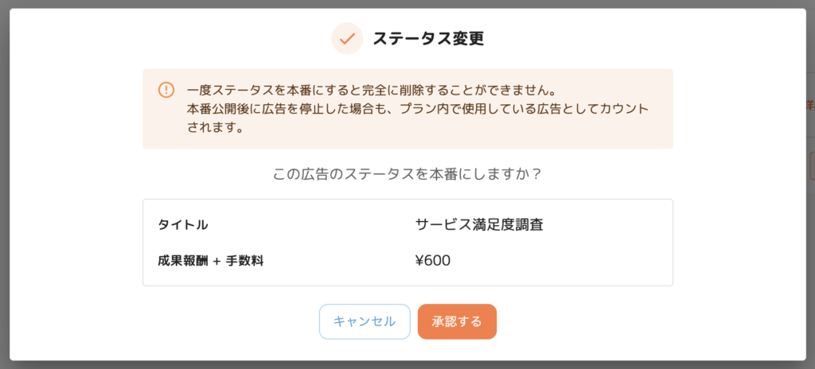The image size is (815, 369).
Task: Confirm with the orange 承認する button
Action: pos(457,322)
